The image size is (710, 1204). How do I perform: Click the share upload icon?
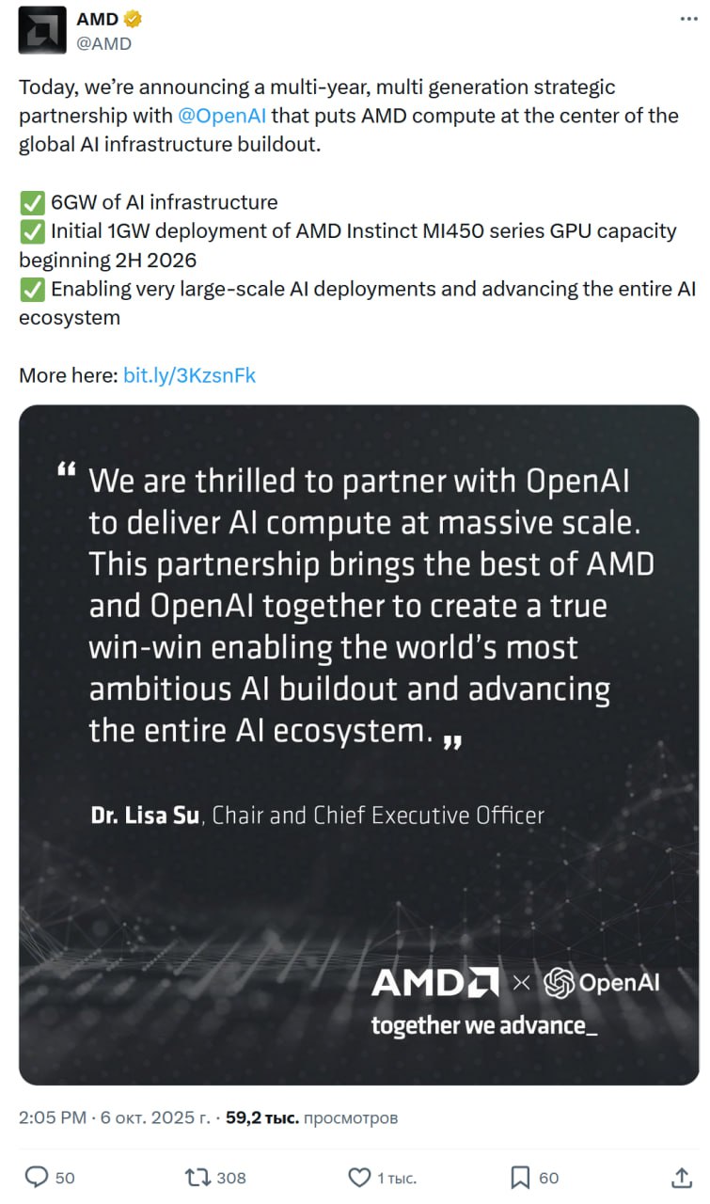pos(683,1177)
